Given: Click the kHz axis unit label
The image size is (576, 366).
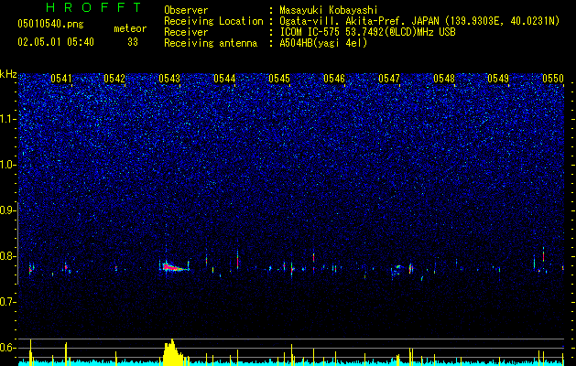Looking at the screenshot, I should pos(8,74).
